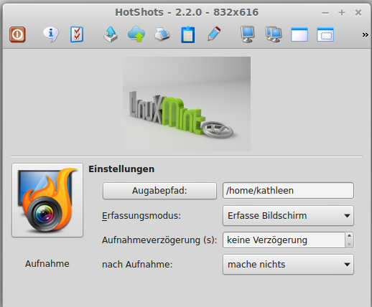372x307 pixels.
Task: Click the Aufnahme camera flame button
Action: click(x=47, y=200)
